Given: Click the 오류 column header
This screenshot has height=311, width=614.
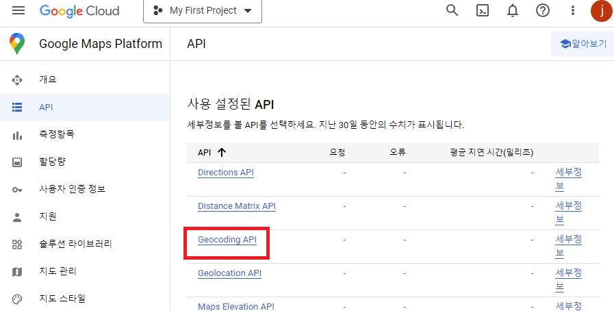Looking at the screenshot, I should pos(398,152).
